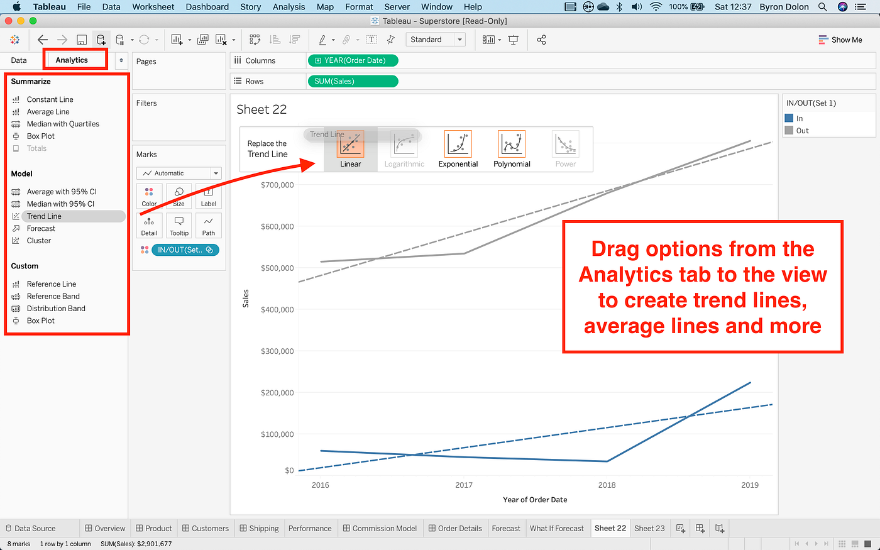
Task: Click the Fix Axes pin icon
Action: [391, 40]
